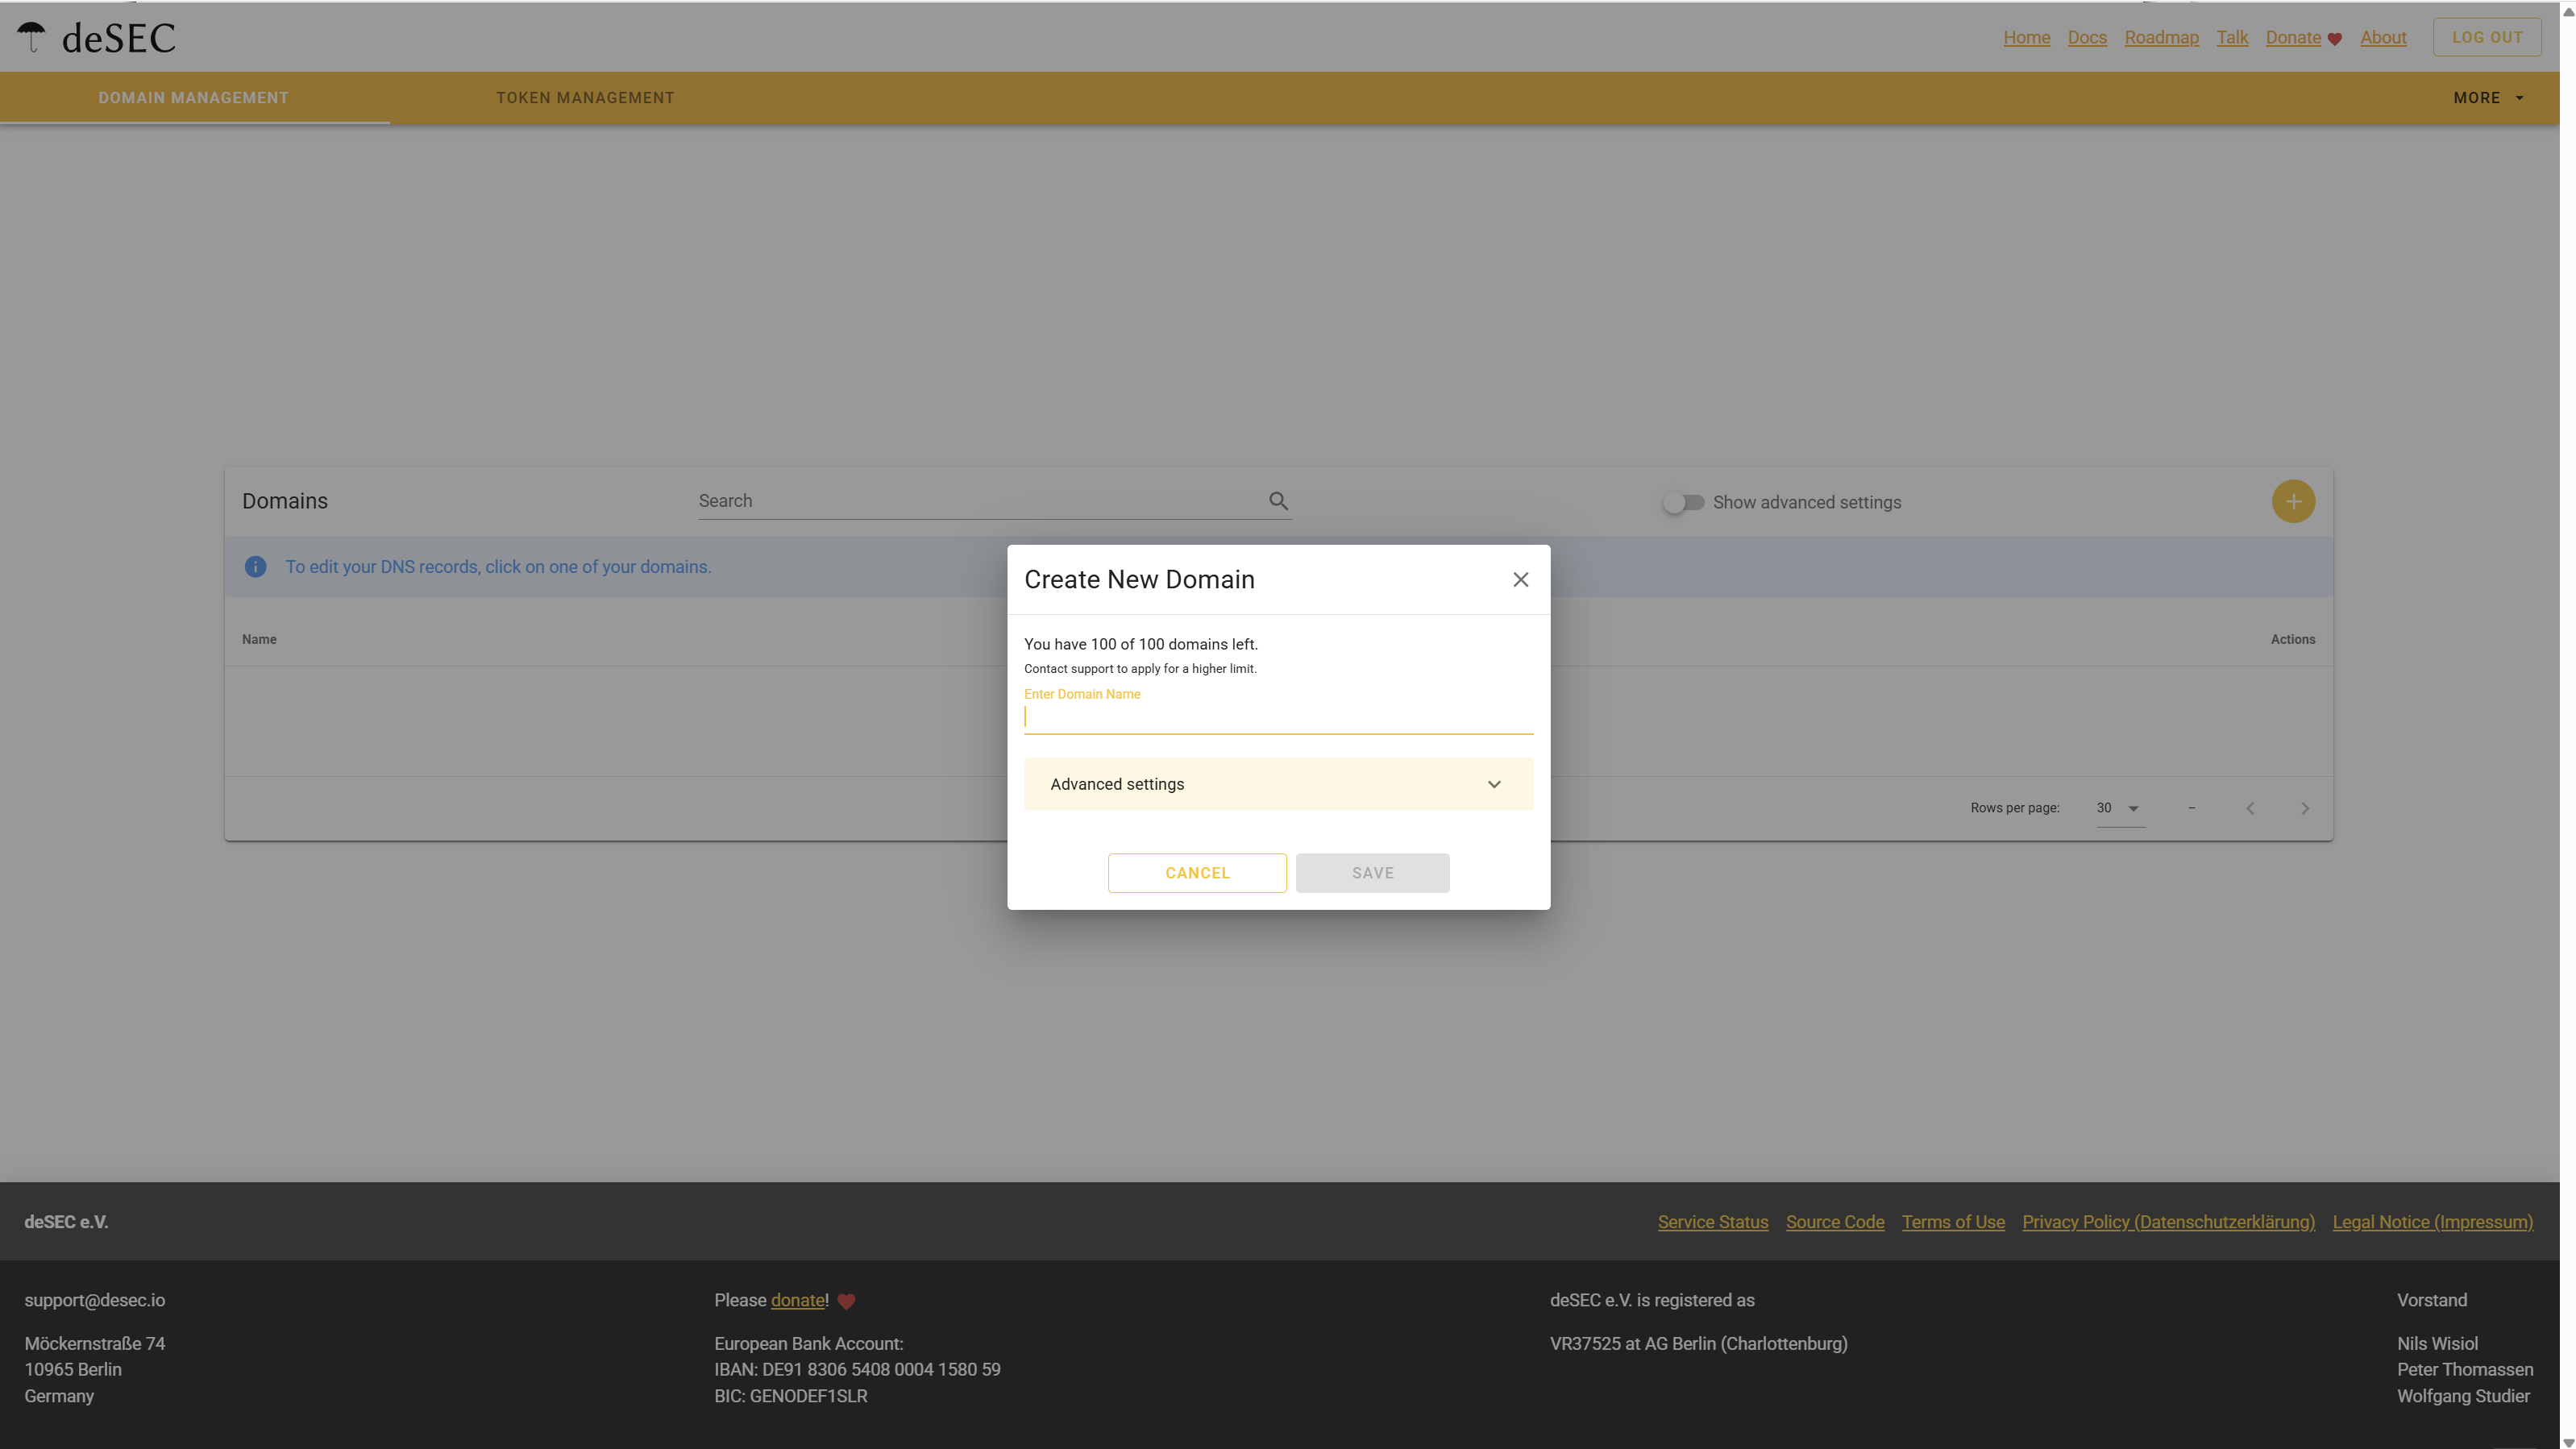Go to previous page of domains

pyautogui.click(x=2250, y=808)
